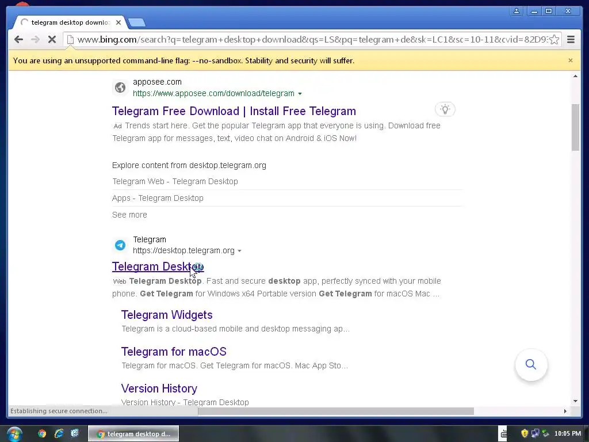Launch Chrome from the taskbar quick launch
The image size is (589, 442).
tap(41, 434)
